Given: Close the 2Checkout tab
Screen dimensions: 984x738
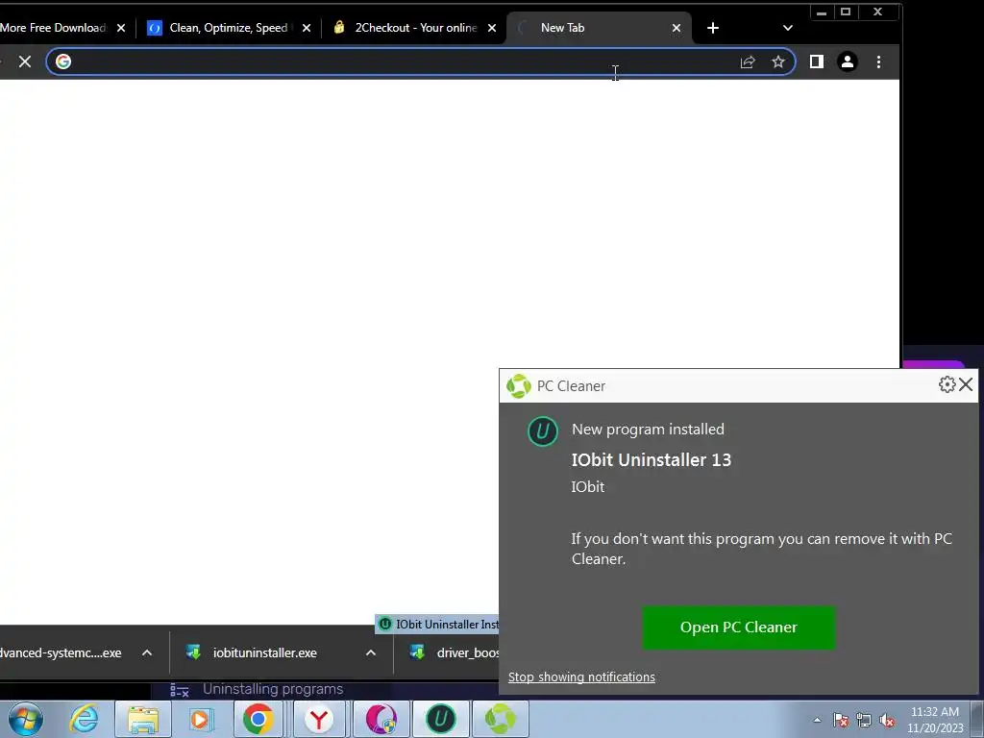Looking at the screenshot, I should [x=492, y=28].
